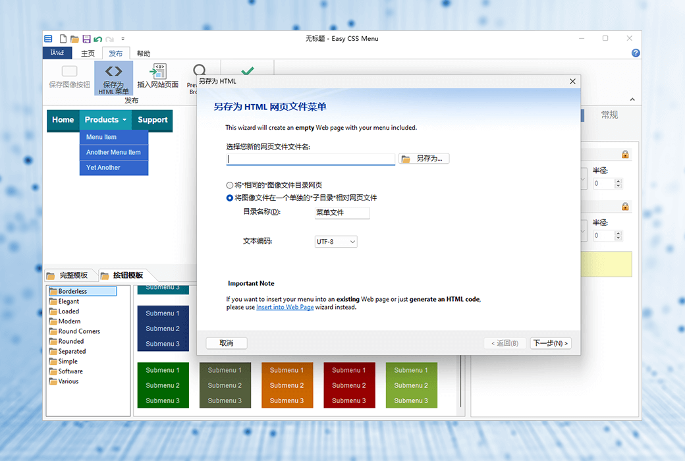Screen dimensions: 685x461
Task: Click the pale yellow box in right panel
Action: (607, 264)
